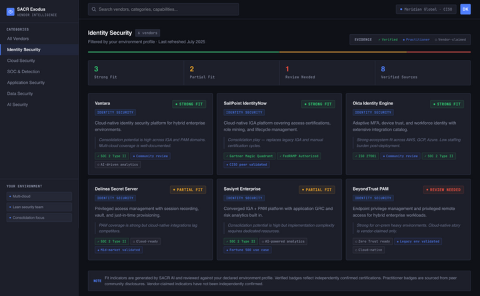Open Application Security category

[39, 83]
